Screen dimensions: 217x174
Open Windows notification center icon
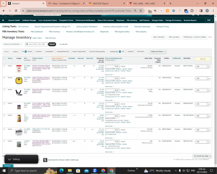(x=211, y=171)
